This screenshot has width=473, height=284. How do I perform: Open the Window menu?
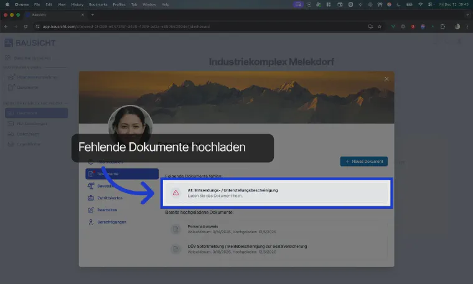(x=149, y=4)
